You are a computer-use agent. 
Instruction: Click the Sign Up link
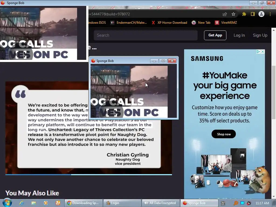(260, 35)
